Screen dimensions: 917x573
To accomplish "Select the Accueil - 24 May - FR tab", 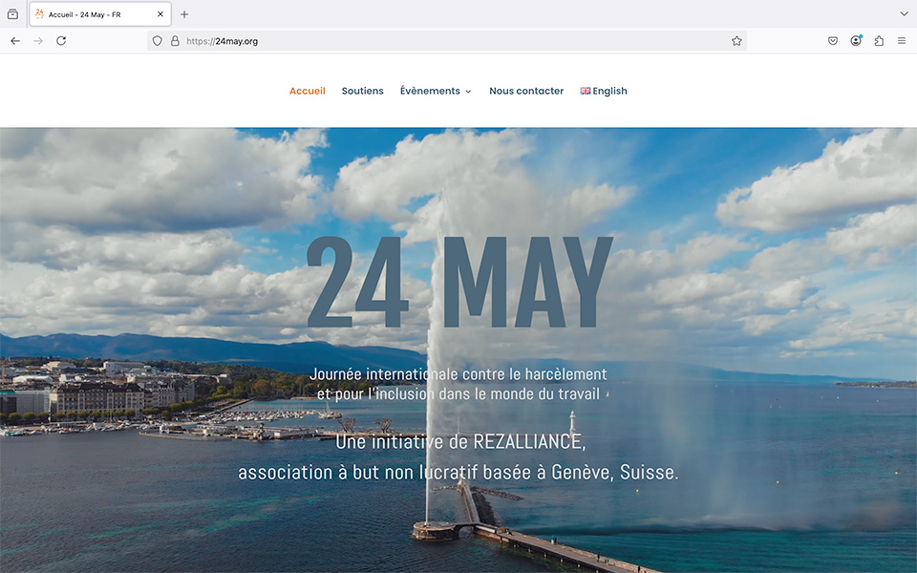I will pos(100,14).
